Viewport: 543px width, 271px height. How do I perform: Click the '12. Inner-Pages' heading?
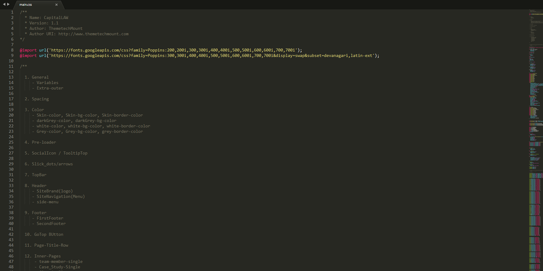pyautogui.click(x=43, y=256)
